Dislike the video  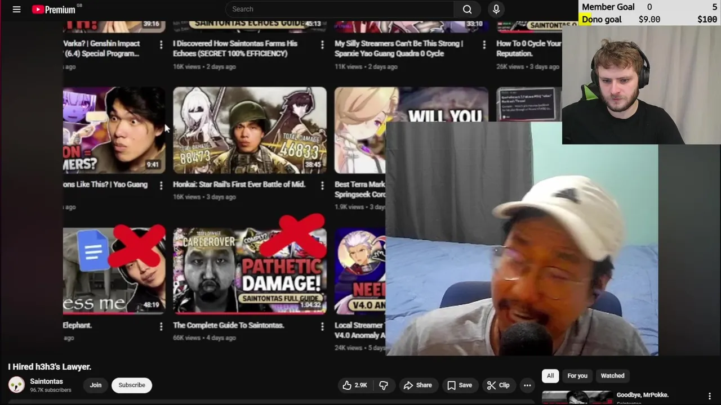point(384,385)
